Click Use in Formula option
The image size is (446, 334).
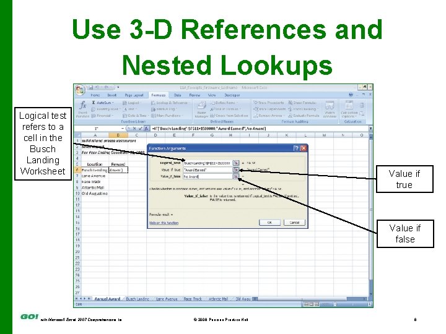pos(226,109)
